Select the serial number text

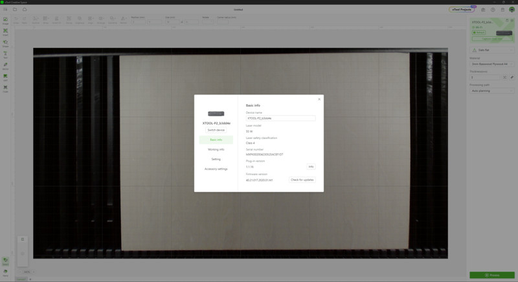(264, 155)
